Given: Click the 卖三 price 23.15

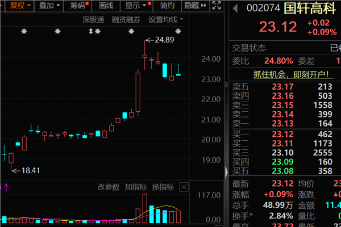Looking at the screenshot, I should 282,105.
